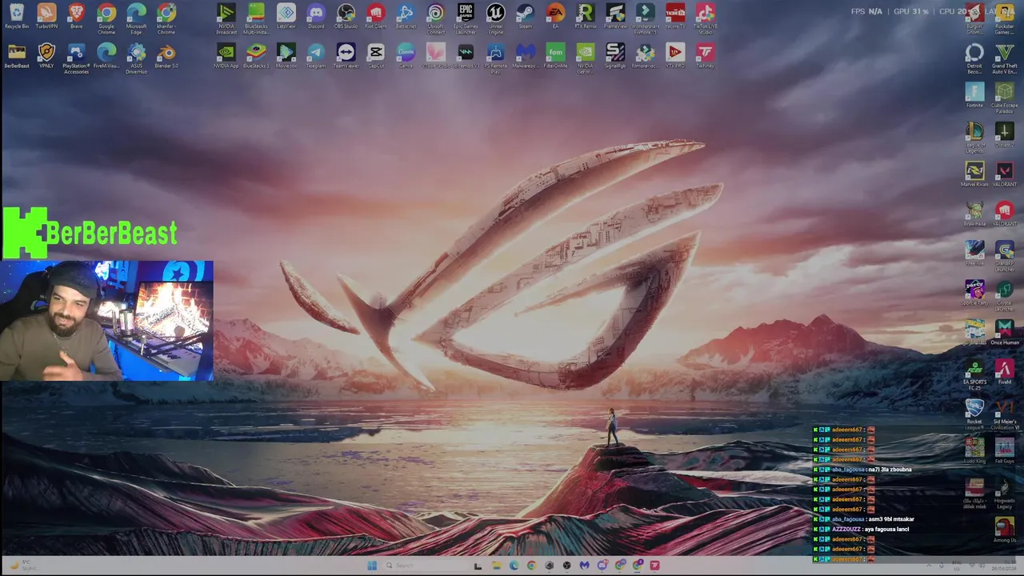The width and height of the screenshot is (1024, 576).
Task: Click the streamer webcam overlay
Action: pyautogui.click(x=107, y=321)
